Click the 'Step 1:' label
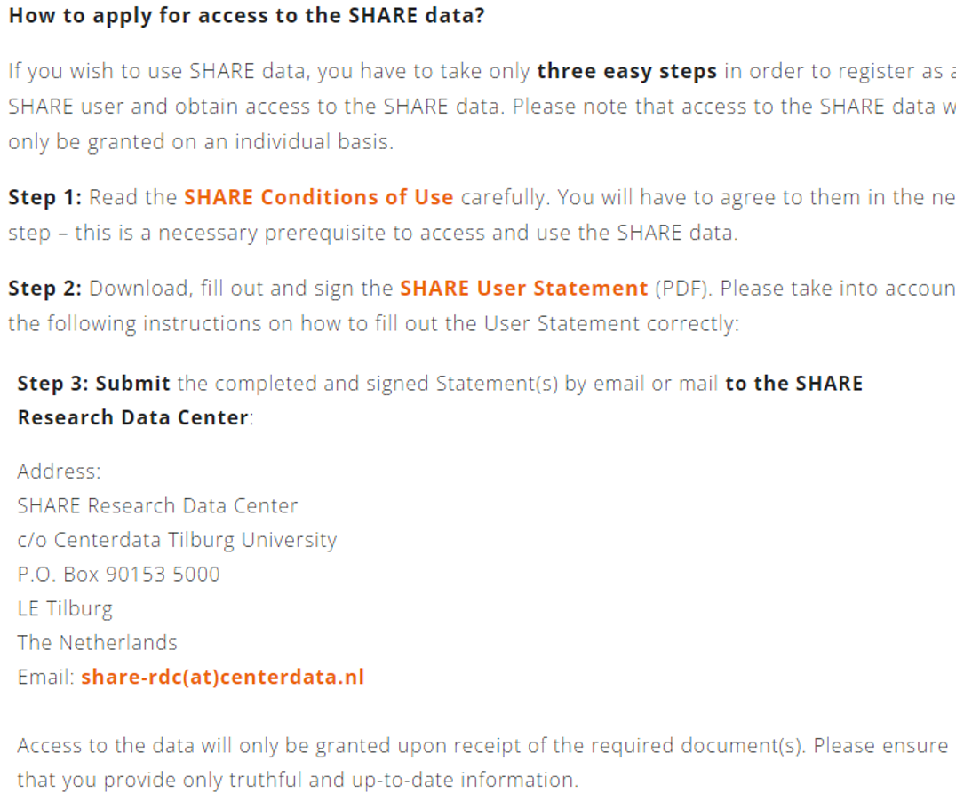Screen dimensions: 956x801 tap(44, 197)
